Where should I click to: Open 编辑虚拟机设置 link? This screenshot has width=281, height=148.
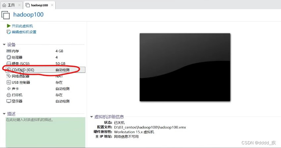point(24,32)
